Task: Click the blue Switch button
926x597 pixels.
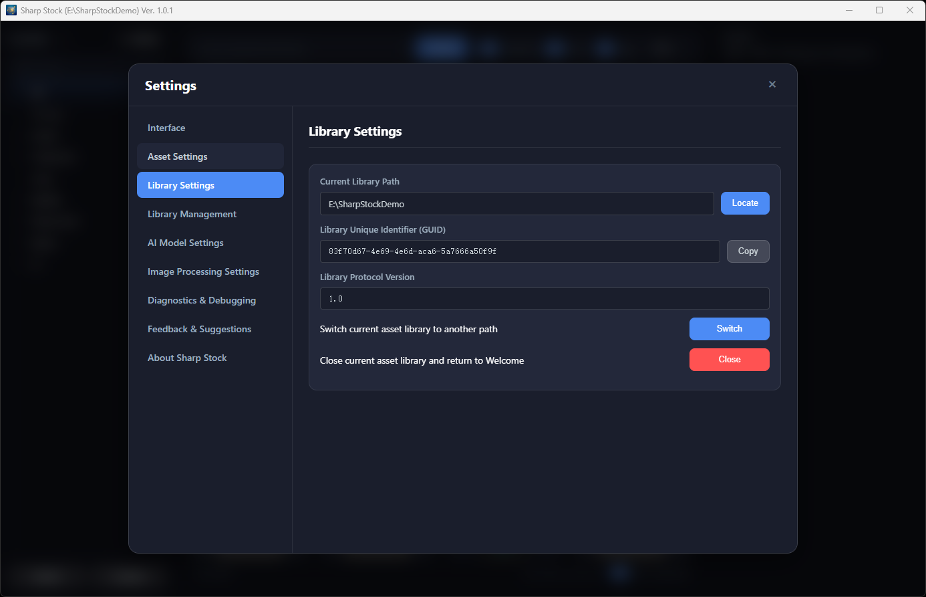Action: point(730,329)
